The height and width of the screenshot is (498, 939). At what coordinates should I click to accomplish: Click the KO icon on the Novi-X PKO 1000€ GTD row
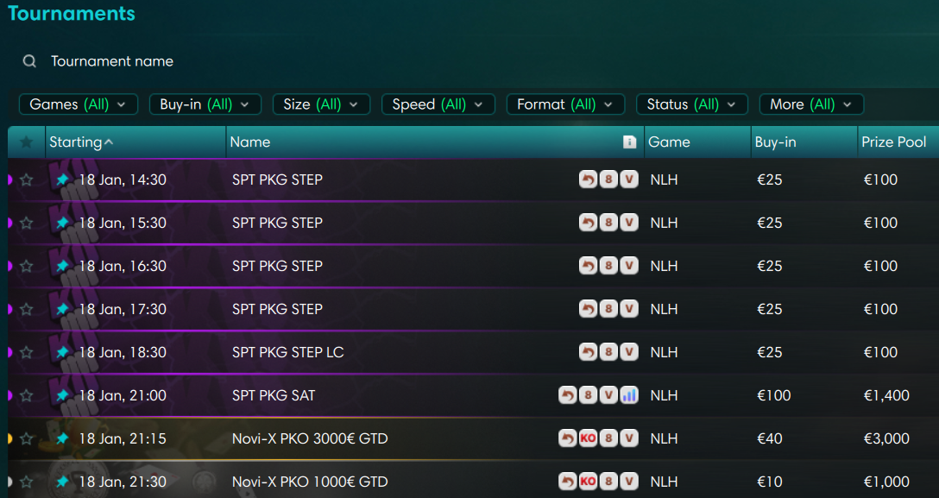click(x=588, y=482)
